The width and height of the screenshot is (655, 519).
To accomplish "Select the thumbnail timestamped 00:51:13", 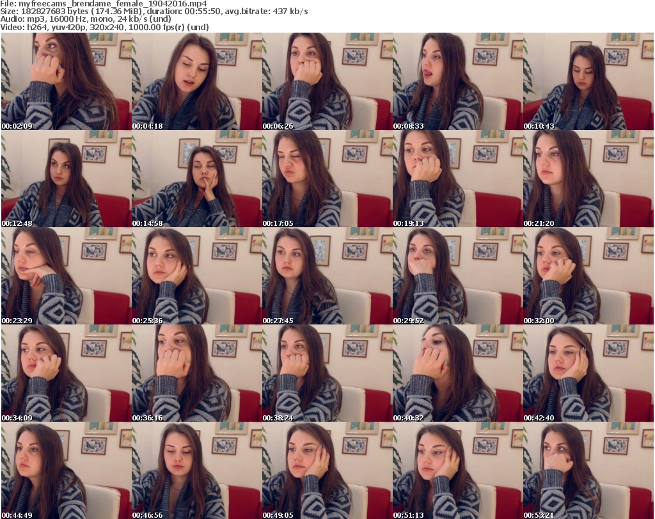I will click(457, 470).
